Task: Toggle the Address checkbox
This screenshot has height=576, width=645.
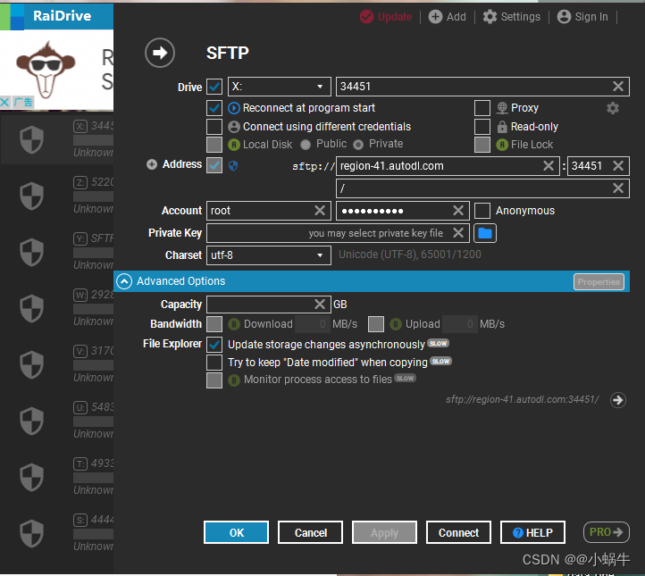Action: point(214,165)
